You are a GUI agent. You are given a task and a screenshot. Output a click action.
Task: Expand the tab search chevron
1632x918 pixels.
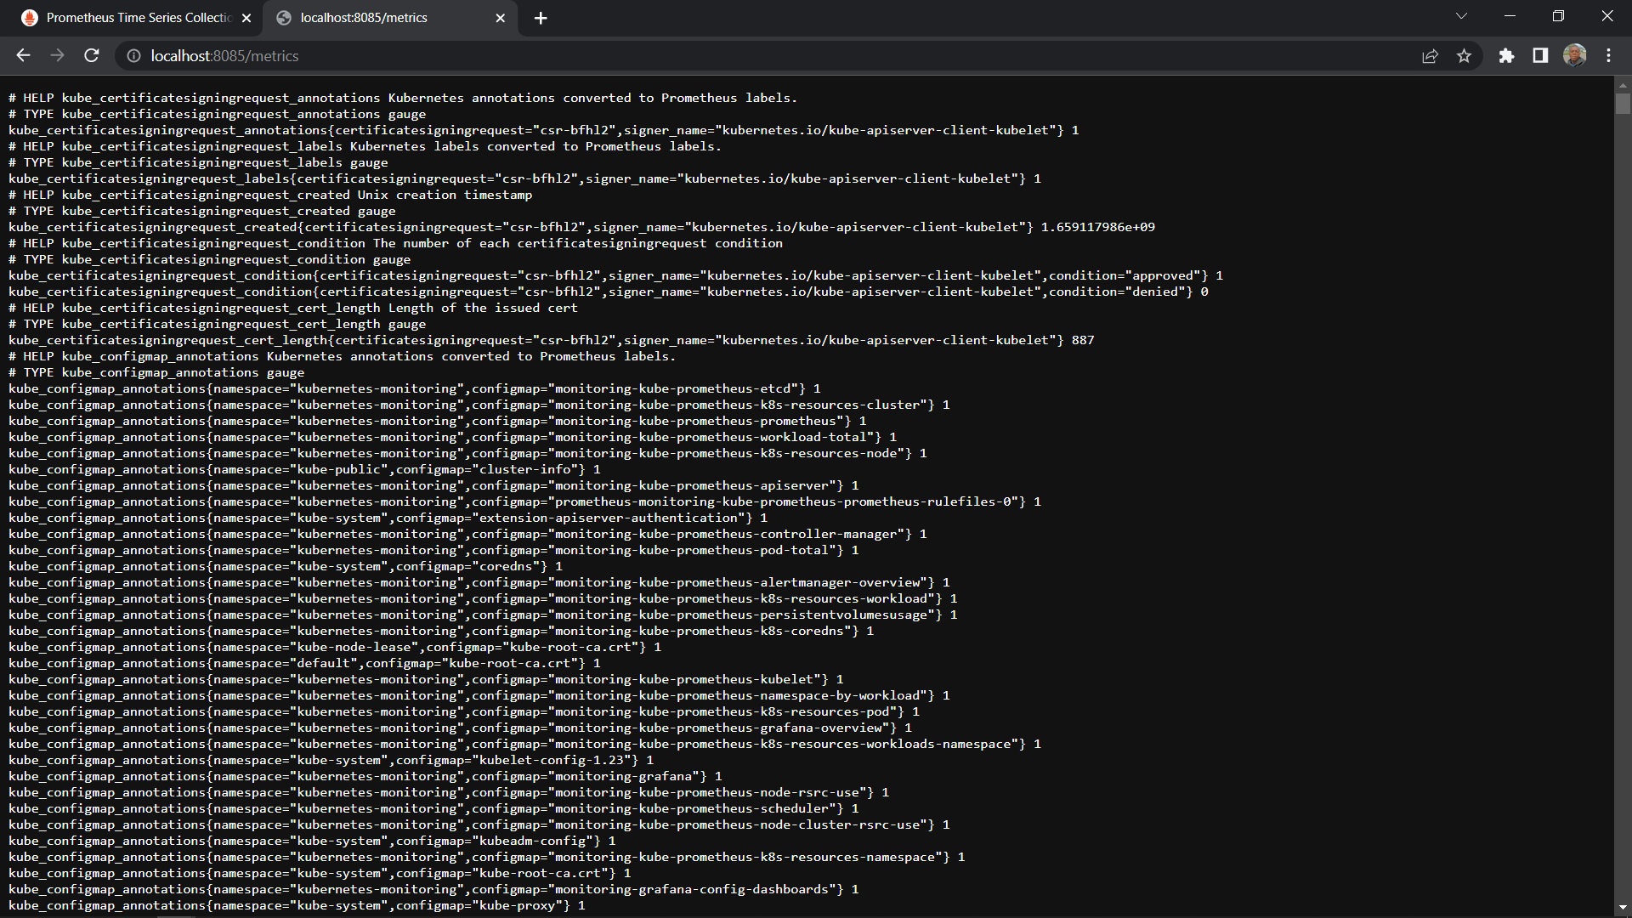click(x=1461, y=16)
